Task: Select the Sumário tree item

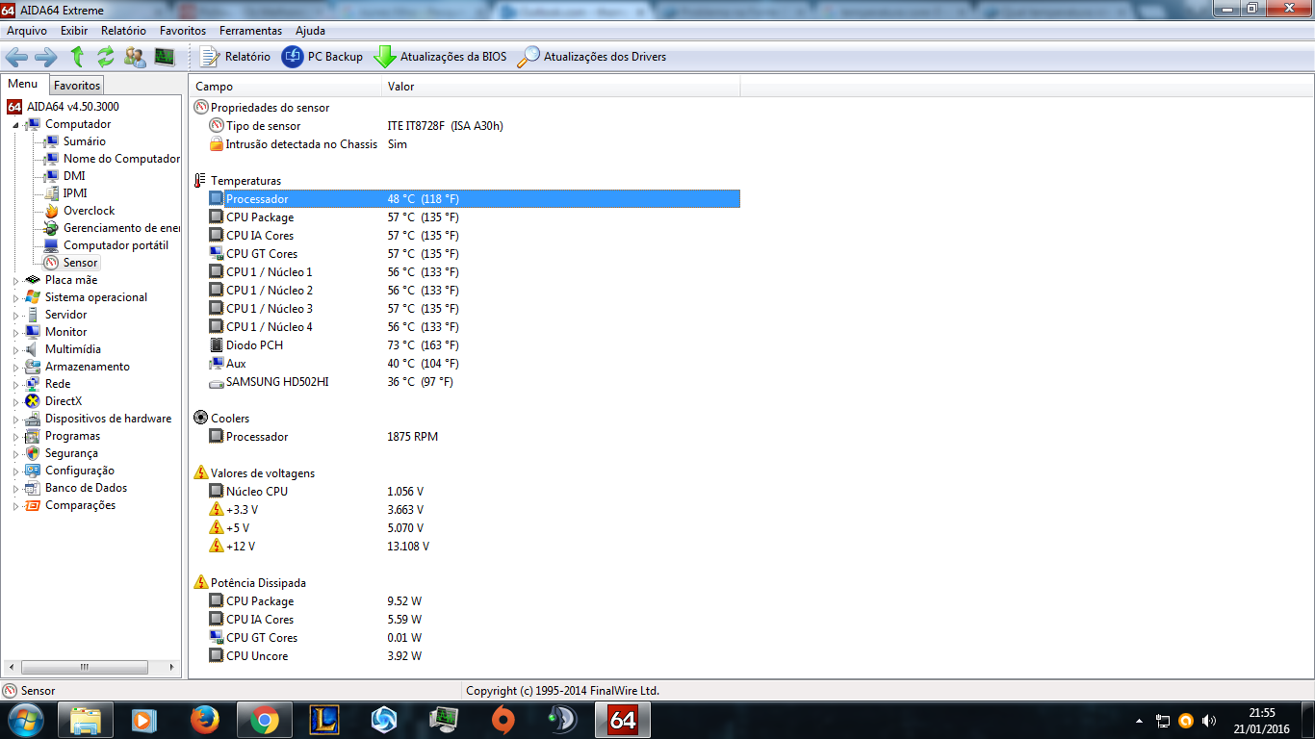Action: pyautogui.click(x=85, y=141)
